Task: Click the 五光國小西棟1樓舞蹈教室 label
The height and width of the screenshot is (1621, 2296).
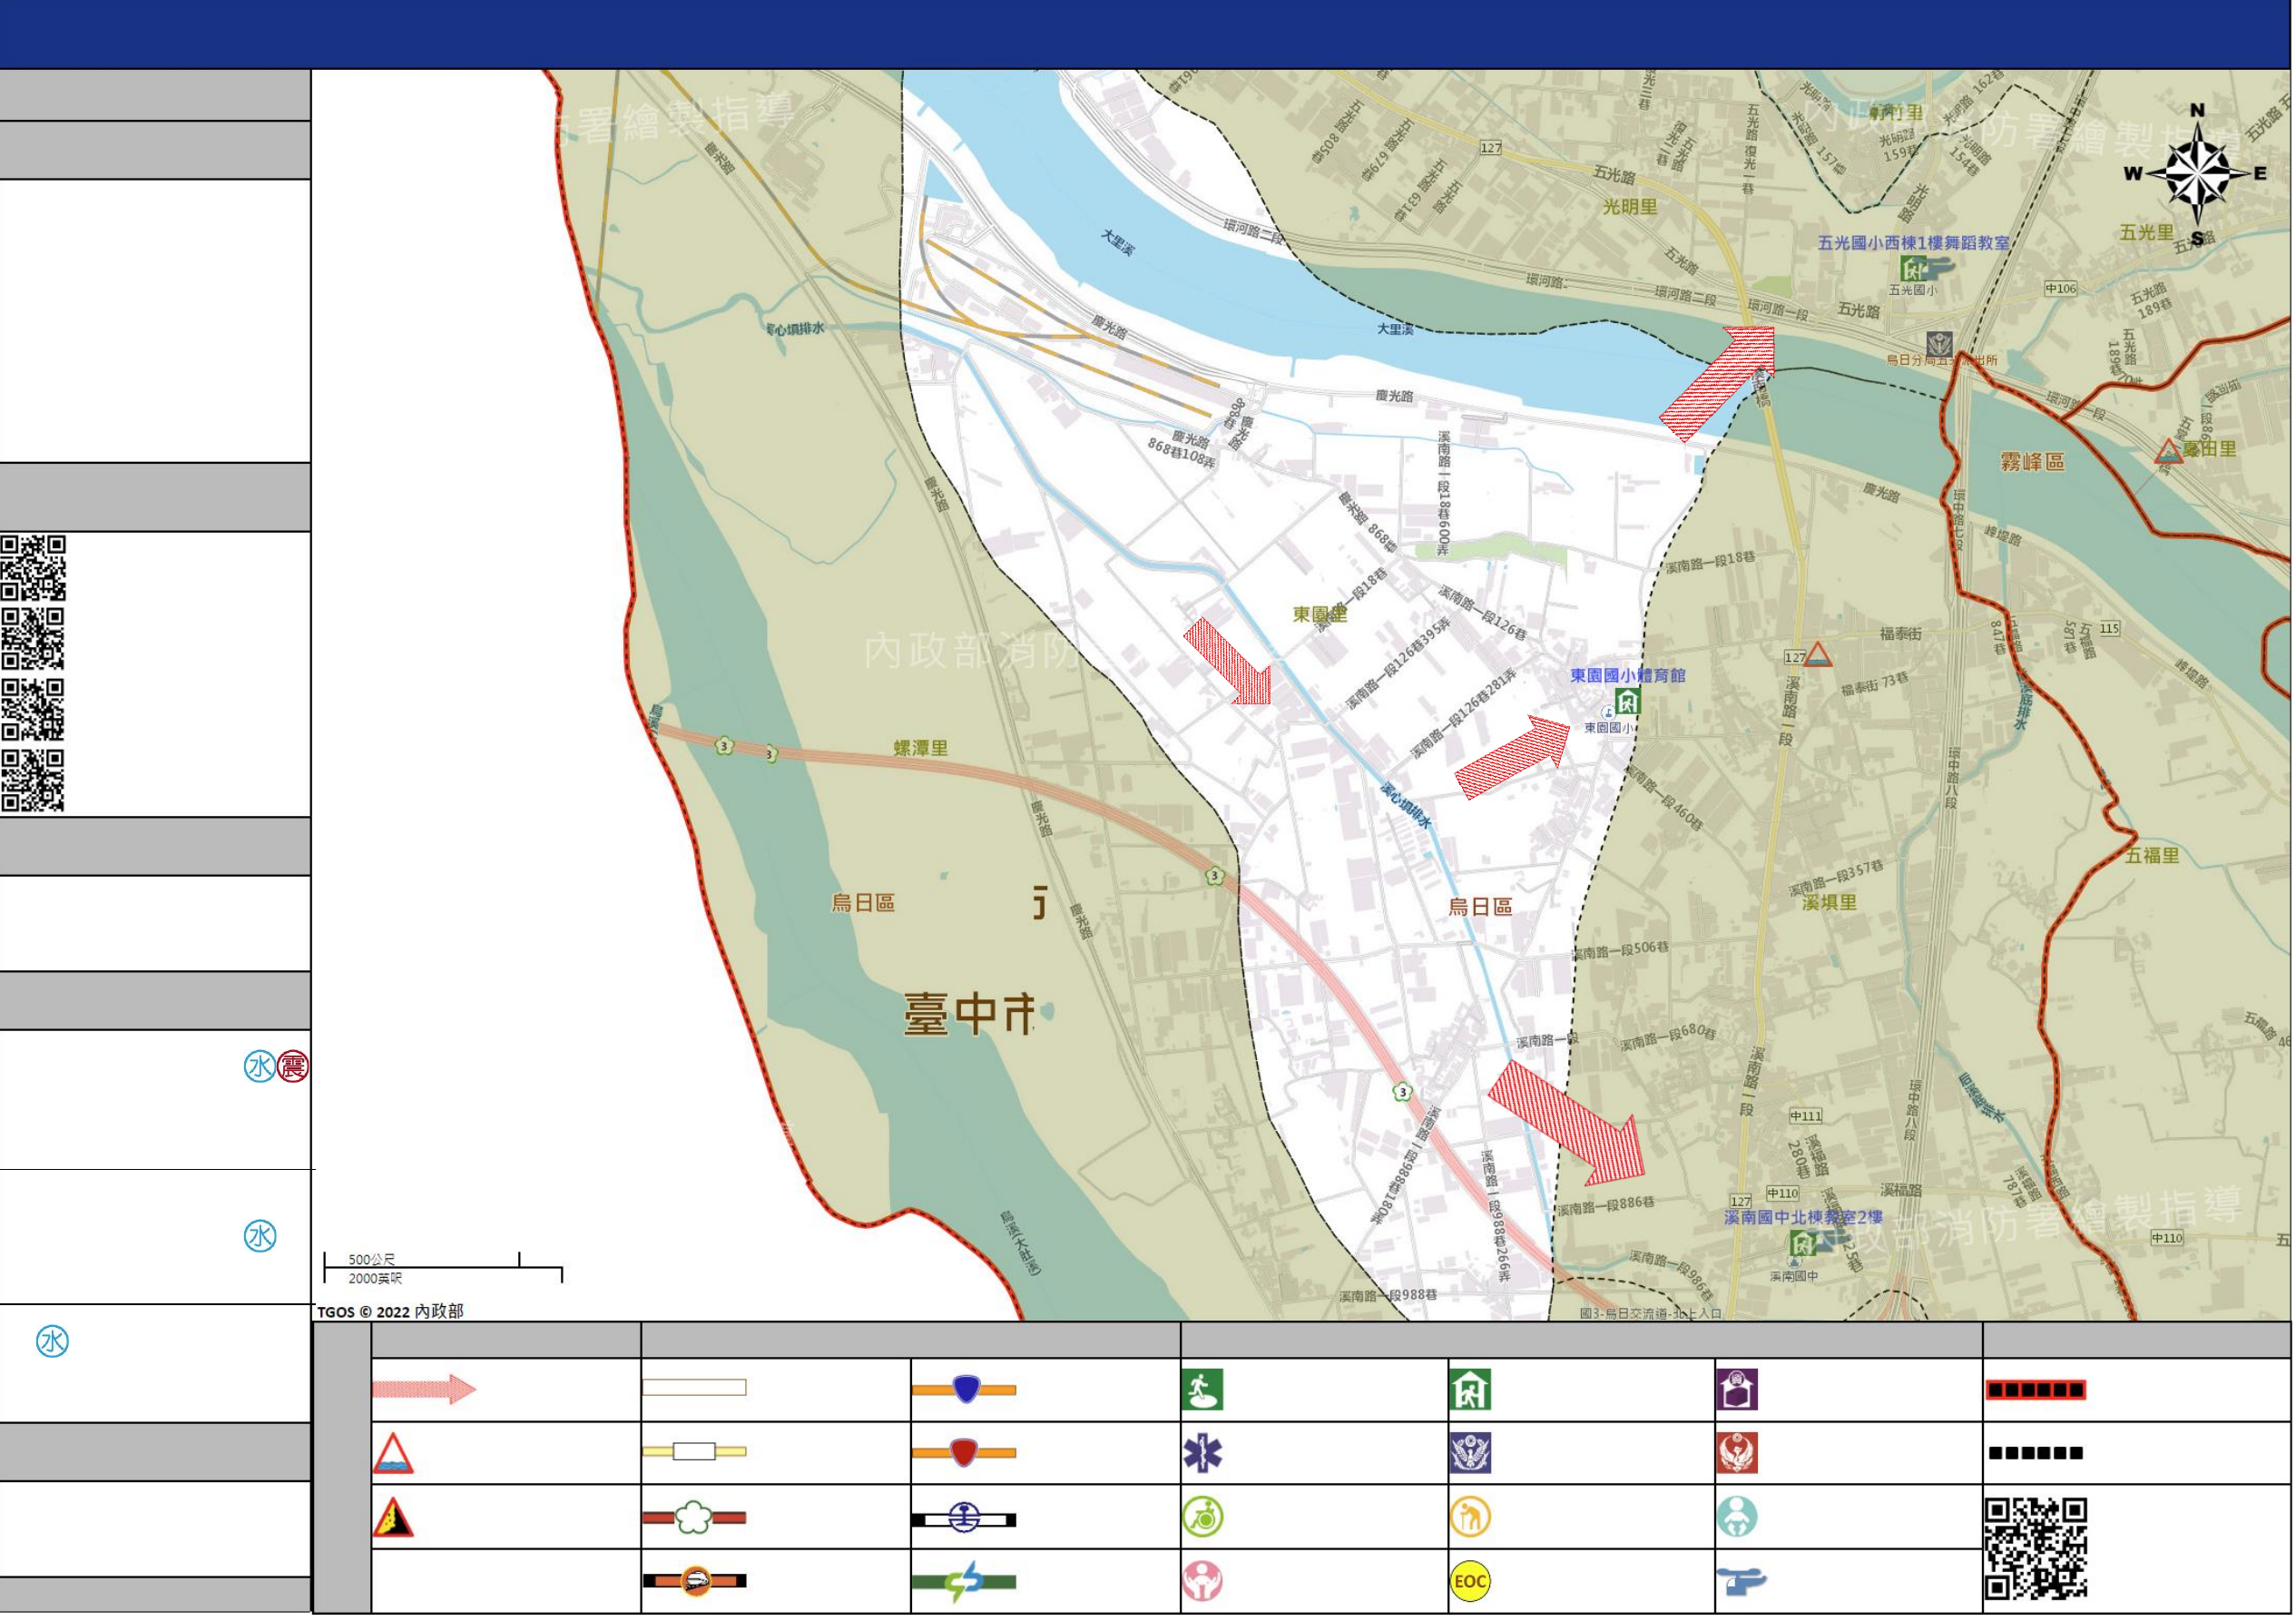Action: tap(1914, 243)
